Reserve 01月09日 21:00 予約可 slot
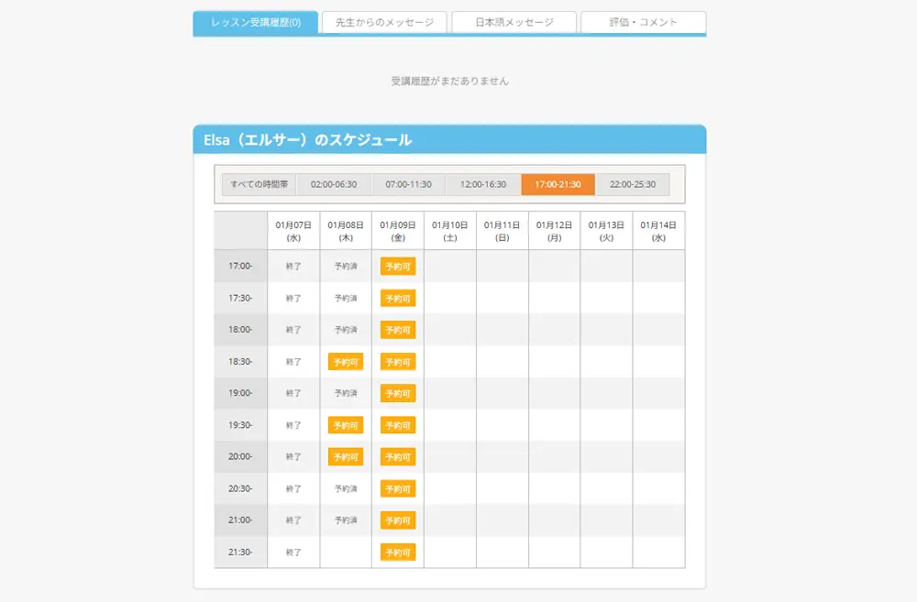The width and height of the screenshot is (917, 602). pyautogui.click(x=398, y=520)
